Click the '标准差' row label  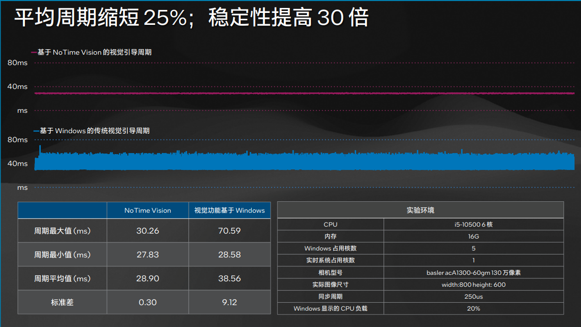(62, 302)
